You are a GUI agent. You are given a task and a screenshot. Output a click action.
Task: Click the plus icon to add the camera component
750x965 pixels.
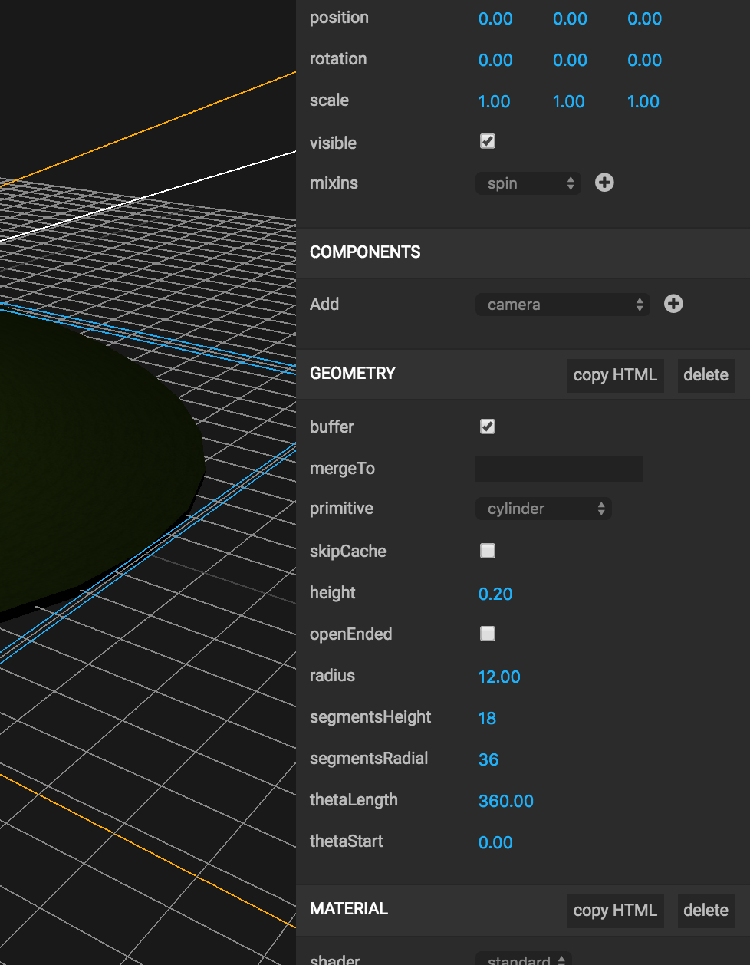[x=673, y=304]
